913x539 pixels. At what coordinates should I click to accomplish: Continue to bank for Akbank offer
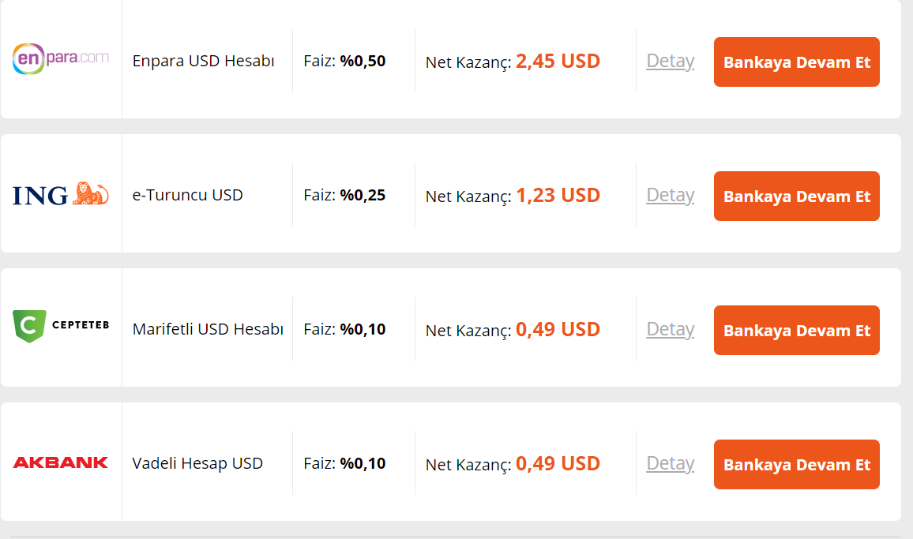[x=796, y=464]
